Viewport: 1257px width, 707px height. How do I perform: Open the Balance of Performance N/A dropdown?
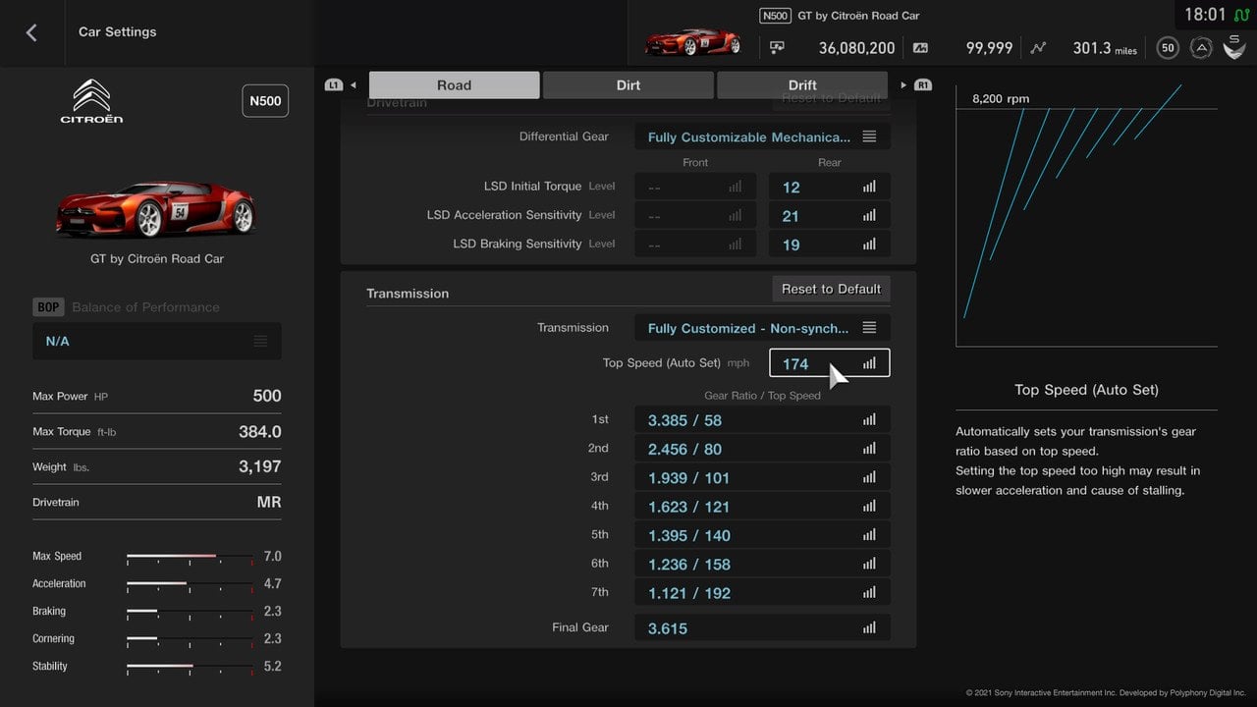[157, 341]
